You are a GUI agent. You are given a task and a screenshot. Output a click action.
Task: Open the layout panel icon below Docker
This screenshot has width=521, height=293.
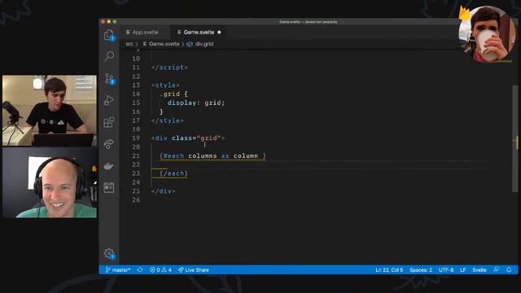click(x=109, y=188)
